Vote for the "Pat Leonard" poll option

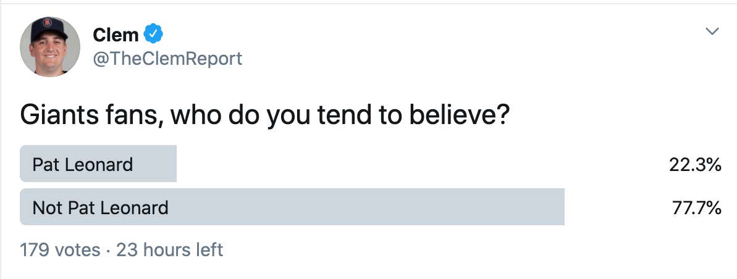[x=371, y=164]
